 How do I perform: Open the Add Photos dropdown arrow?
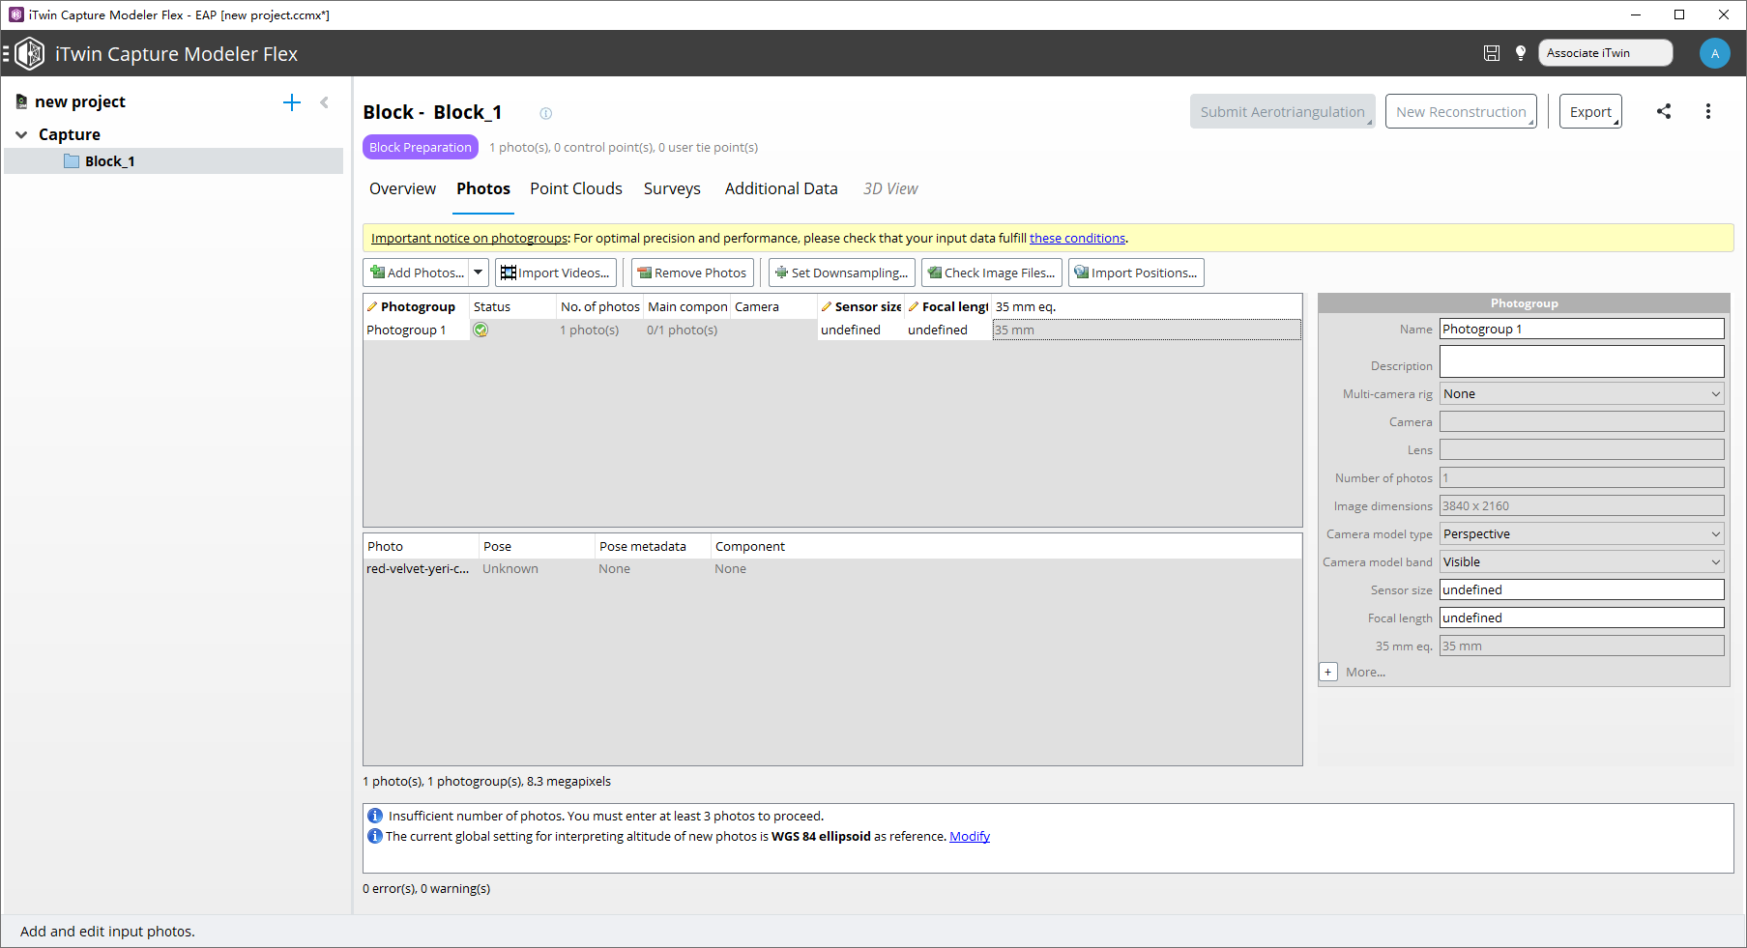pos(478,273)
